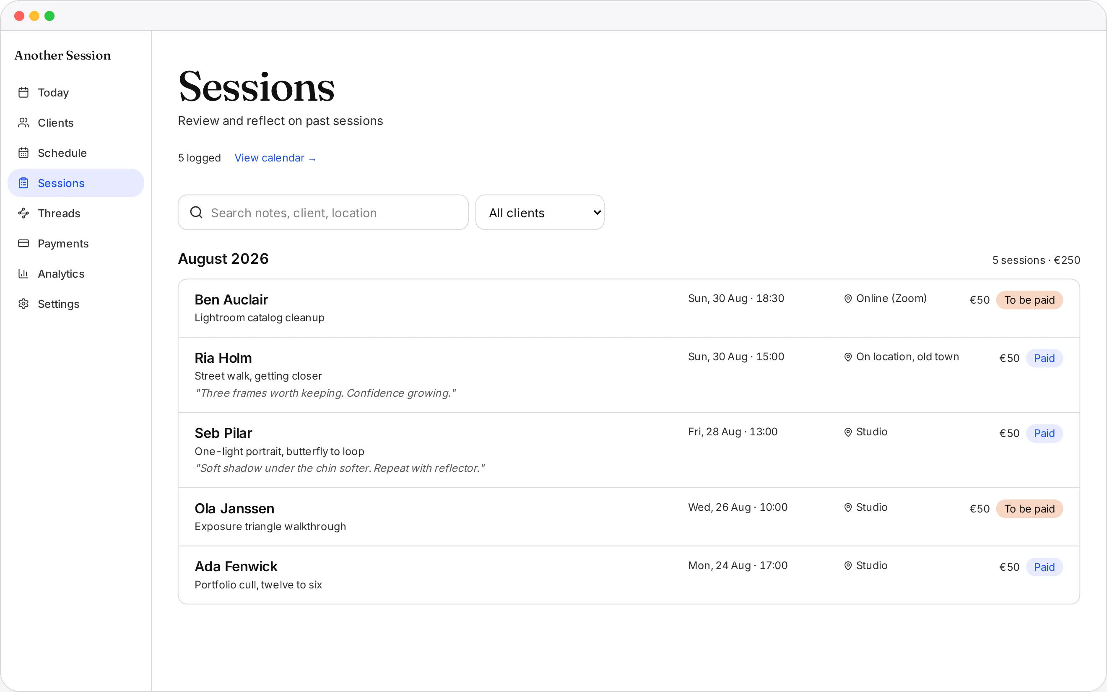
Task: Expand the All clients dropdown
Action: click(540, 212)
